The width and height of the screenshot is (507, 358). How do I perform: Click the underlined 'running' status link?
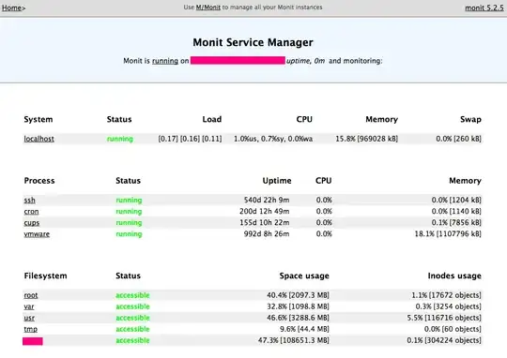(165, 61)
